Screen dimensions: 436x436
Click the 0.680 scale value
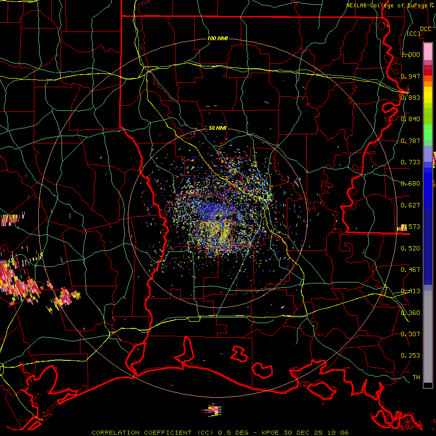pyautogui.click(x=410, y=184)
